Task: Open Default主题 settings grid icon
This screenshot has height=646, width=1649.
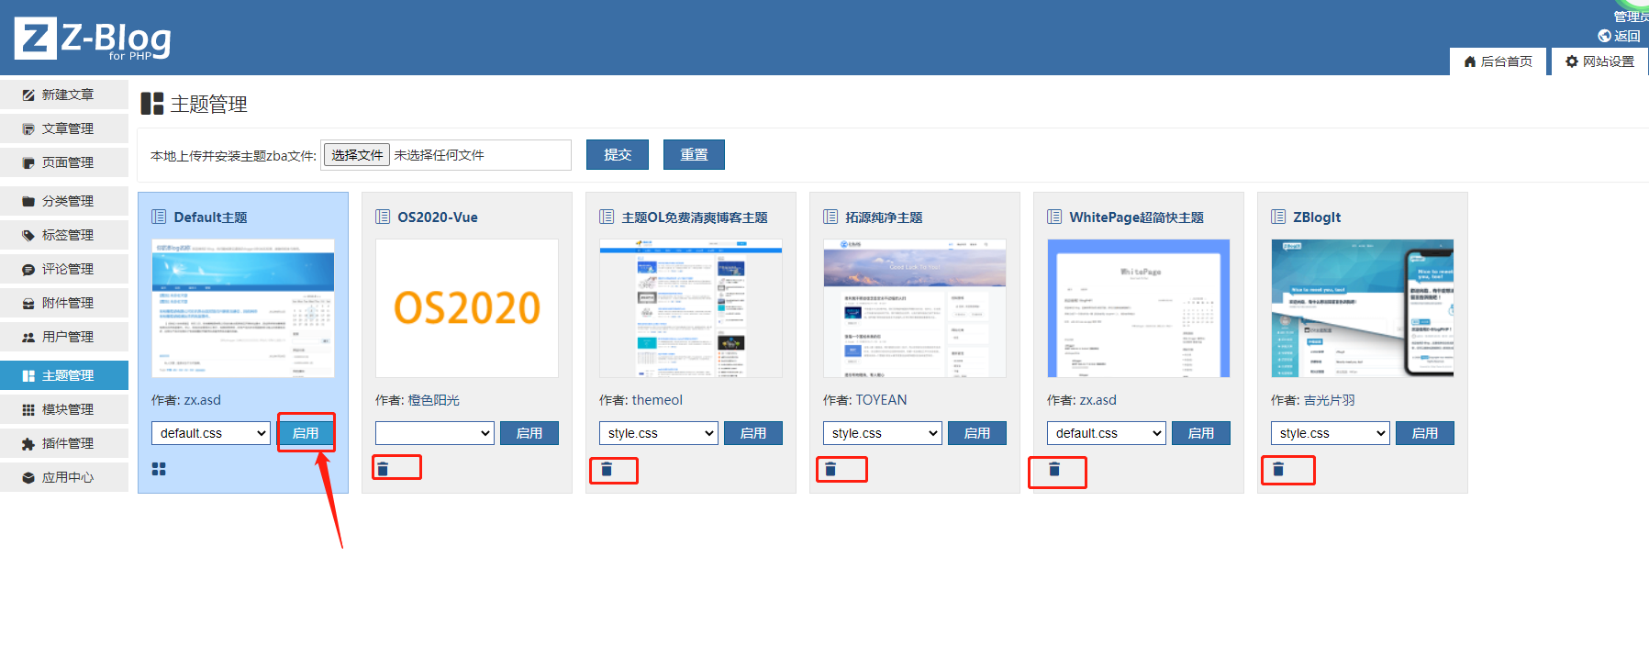Action: 159,469
